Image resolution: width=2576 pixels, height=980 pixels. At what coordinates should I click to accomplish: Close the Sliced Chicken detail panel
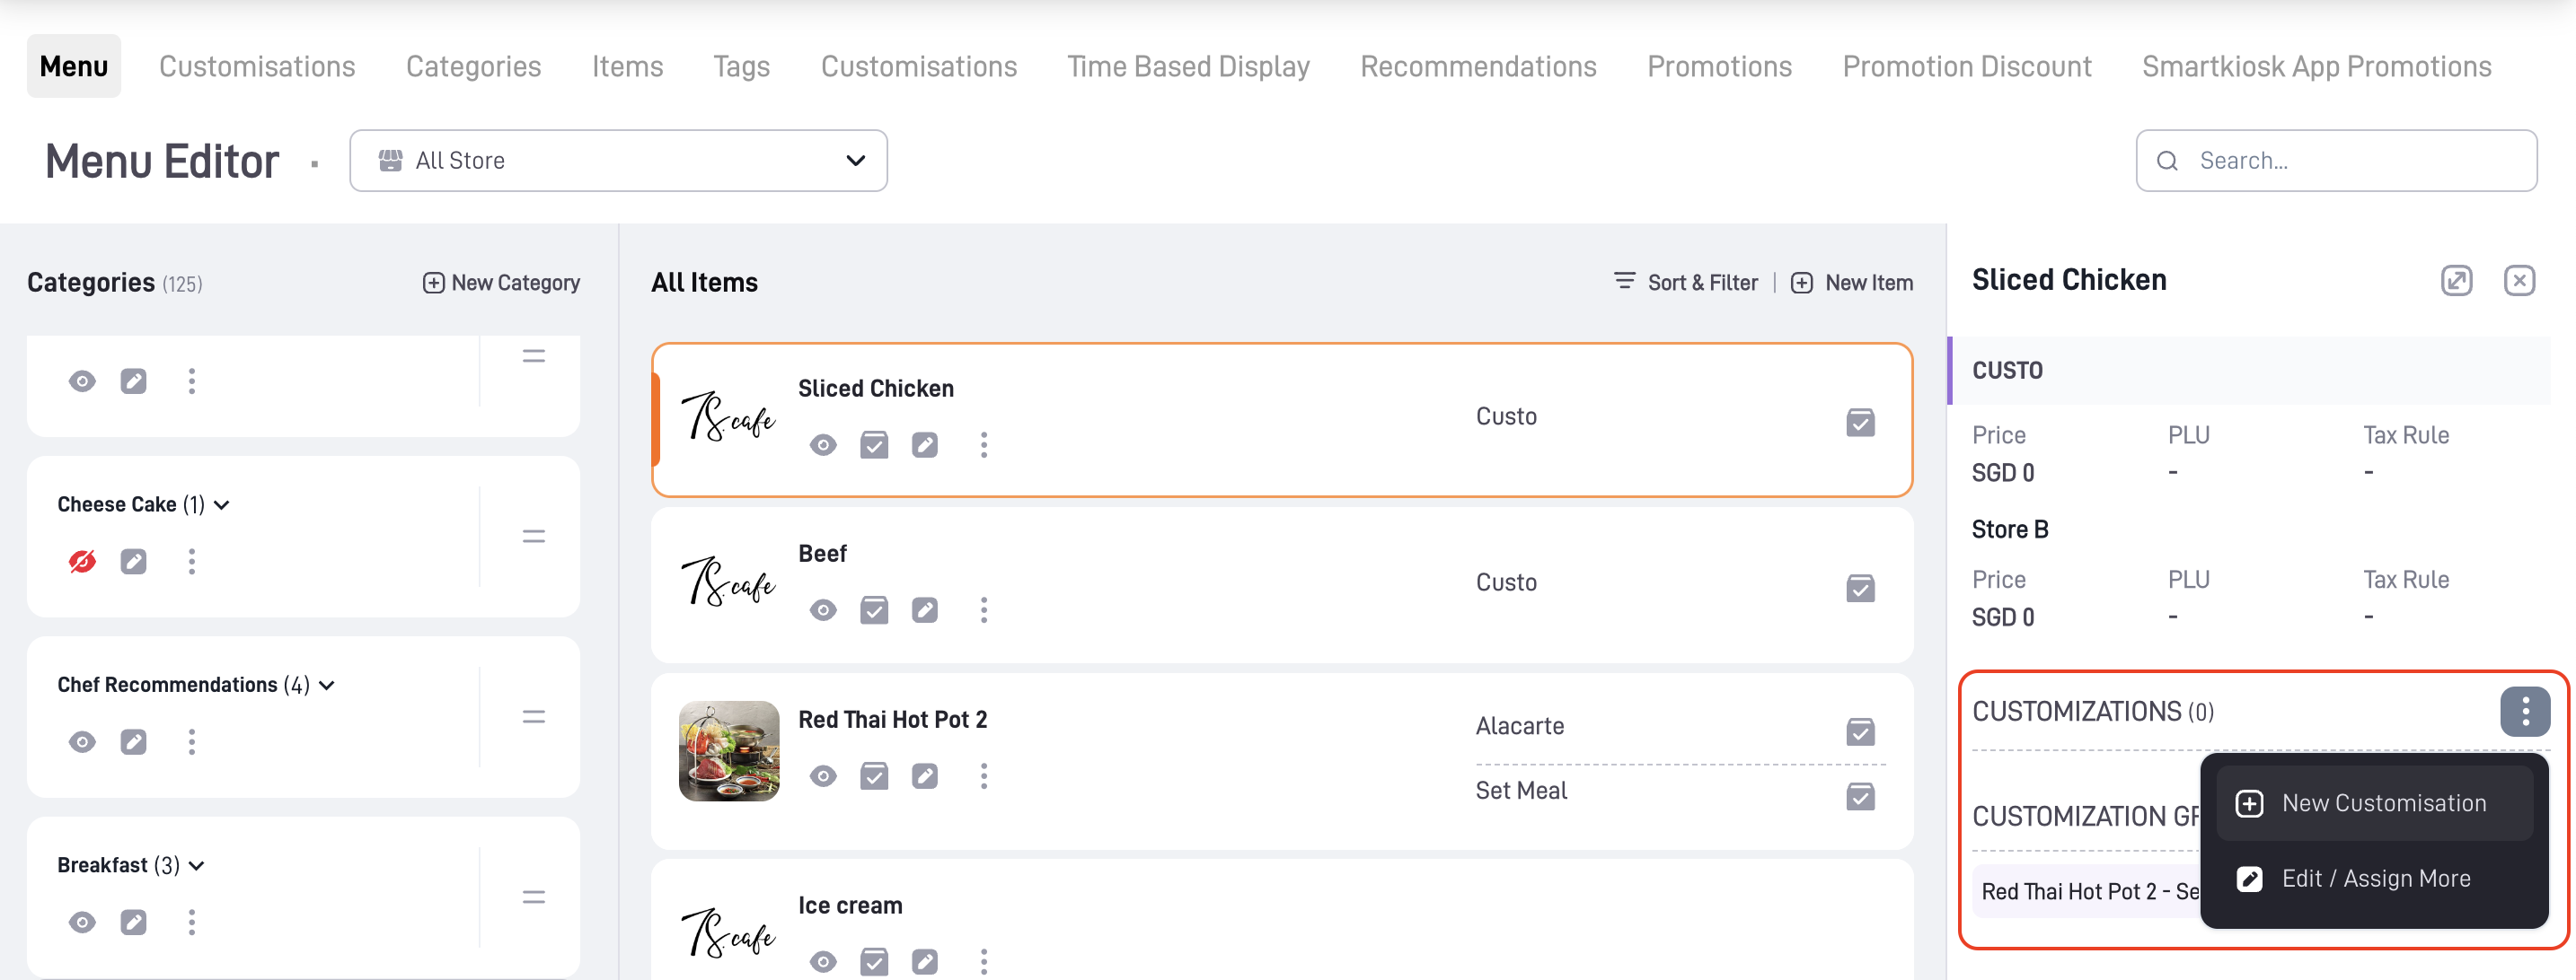2518,281
